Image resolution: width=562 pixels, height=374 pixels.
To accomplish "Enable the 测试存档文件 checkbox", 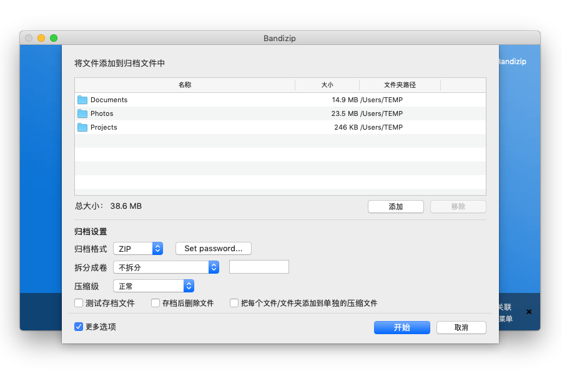I will click(79, 304).
